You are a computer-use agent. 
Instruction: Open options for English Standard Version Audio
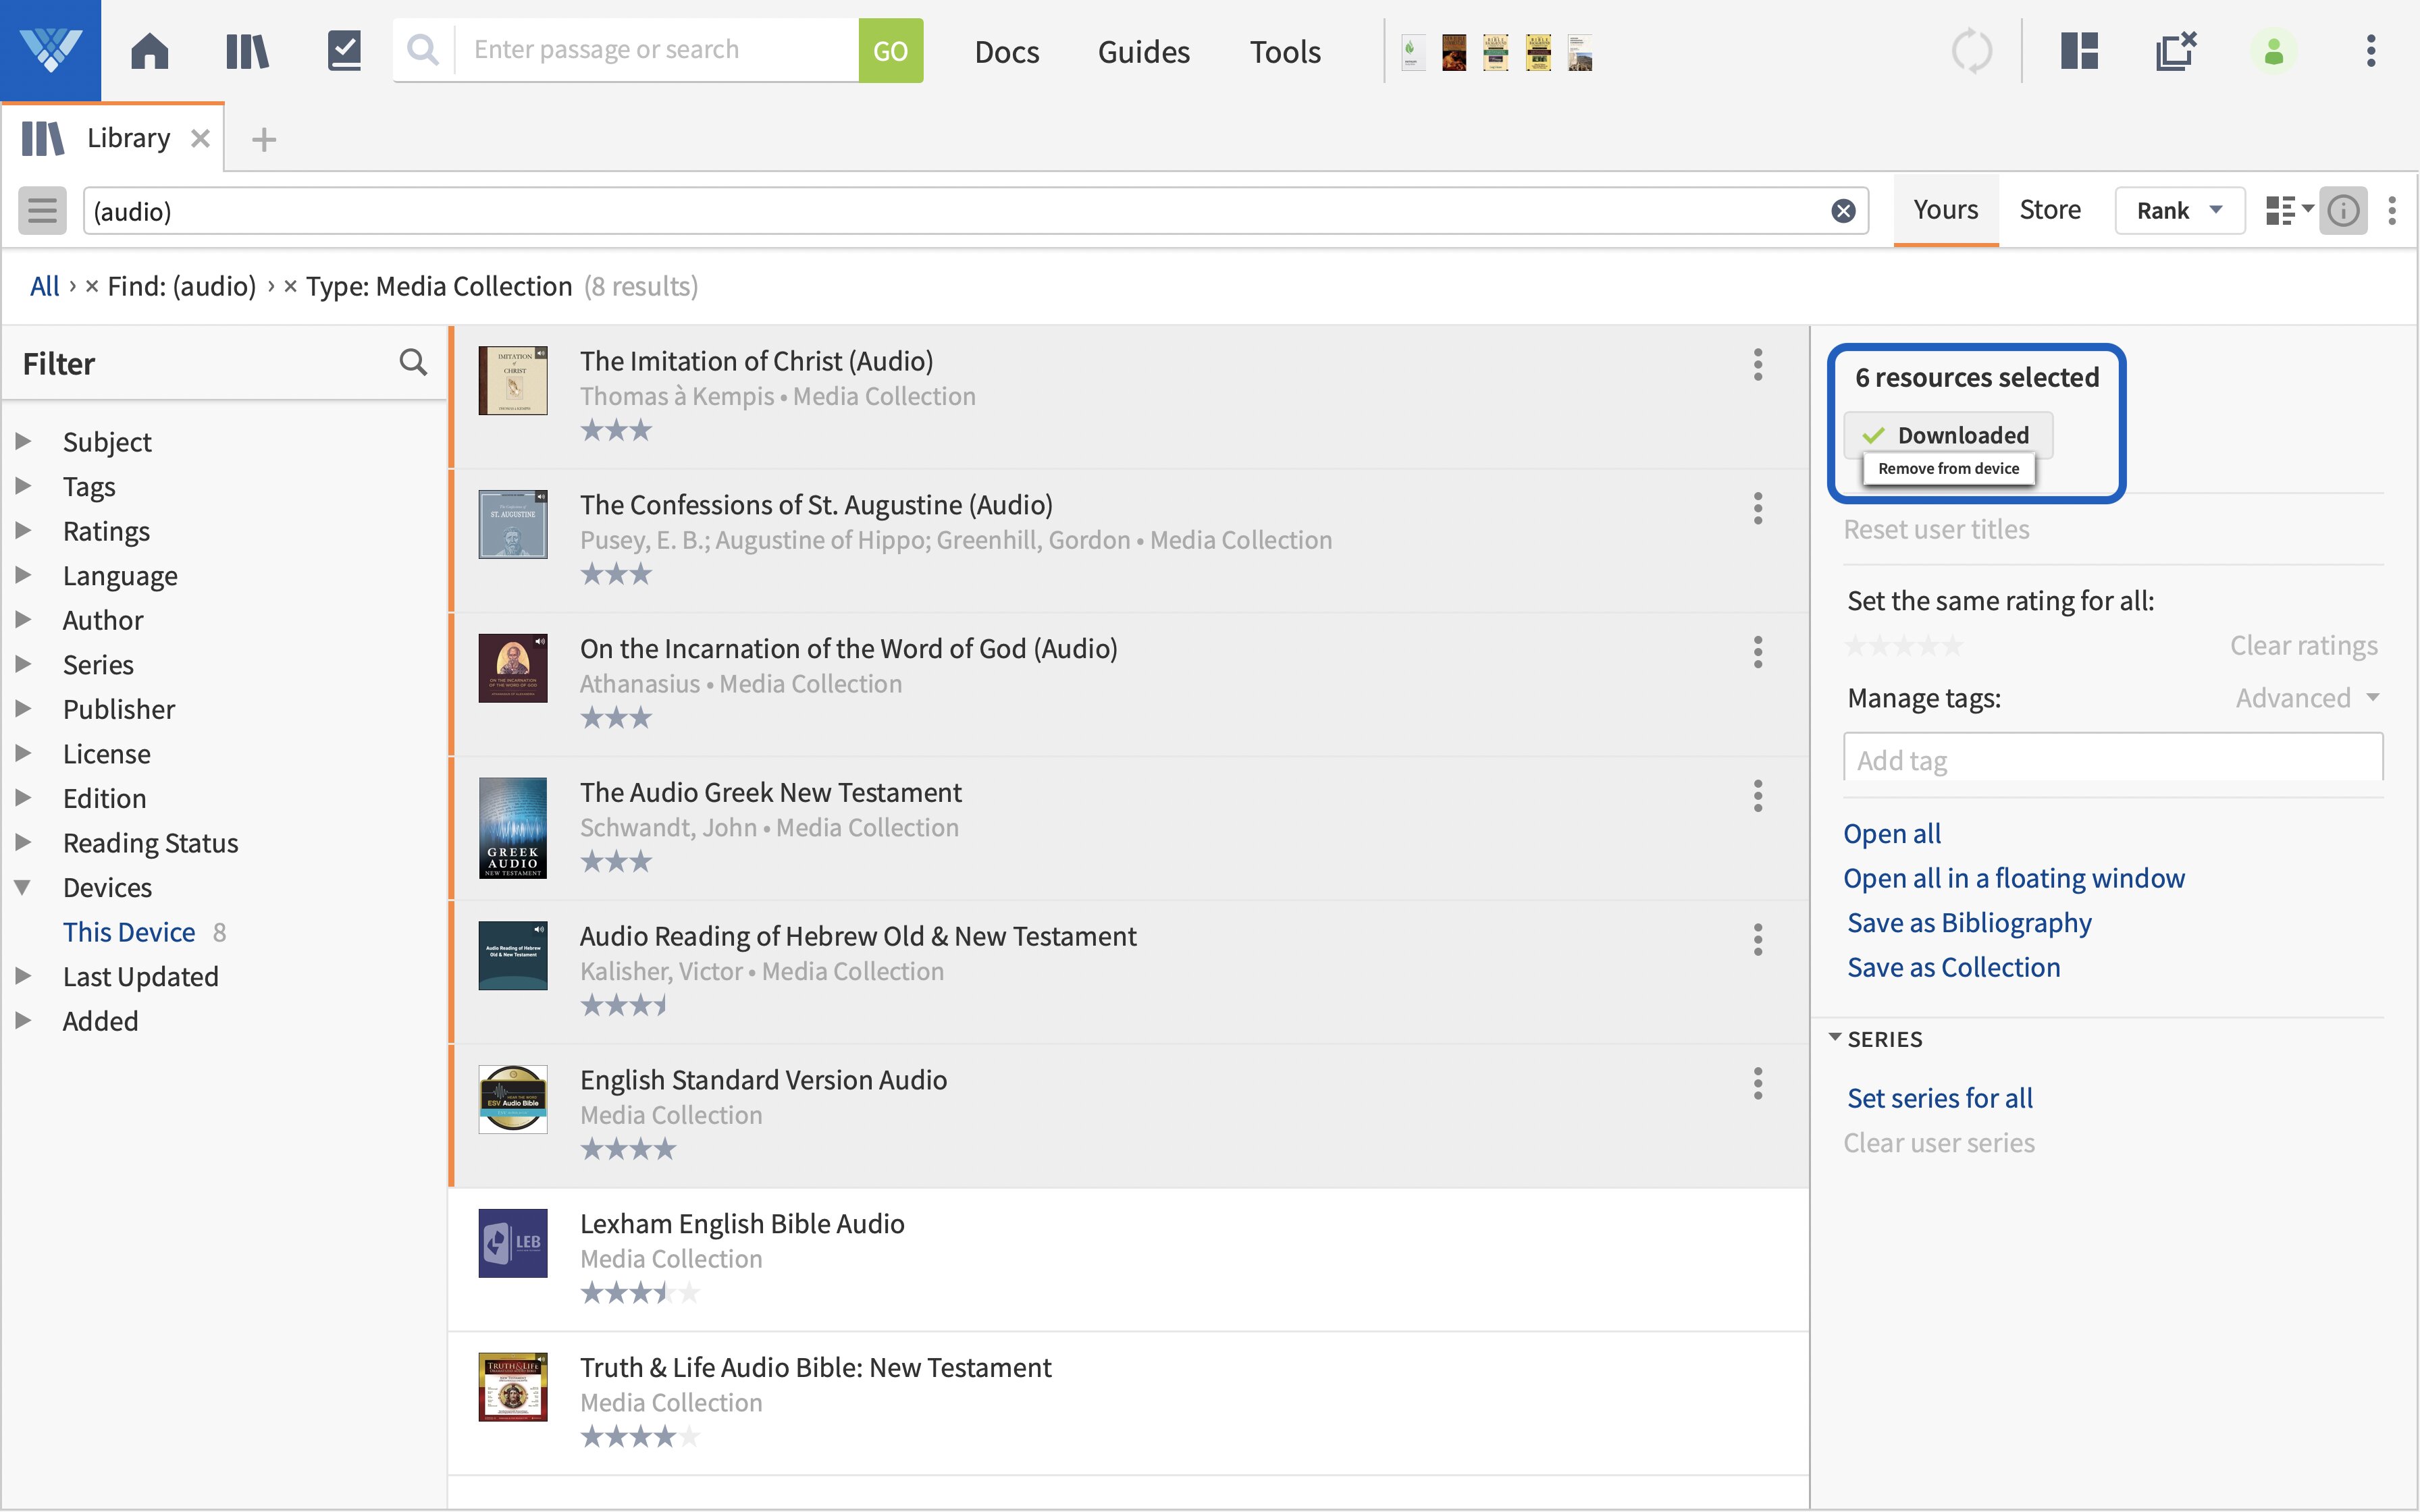click(x=1757, y=1083)
